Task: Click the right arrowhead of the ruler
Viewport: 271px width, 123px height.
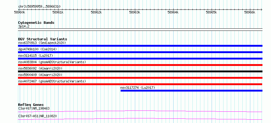Action: tap(262, 9)
